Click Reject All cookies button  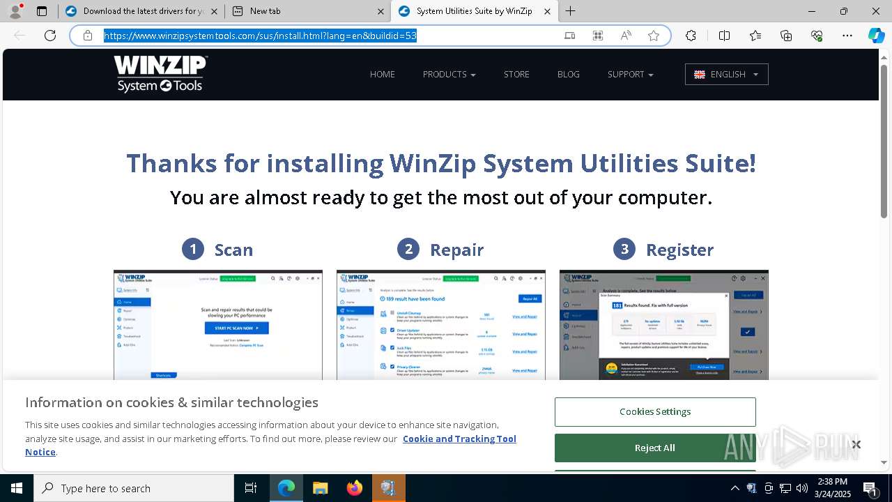[655, 448]
